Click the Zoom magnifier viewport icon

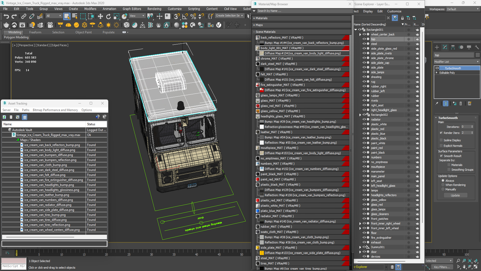click(x=458, y=261)
